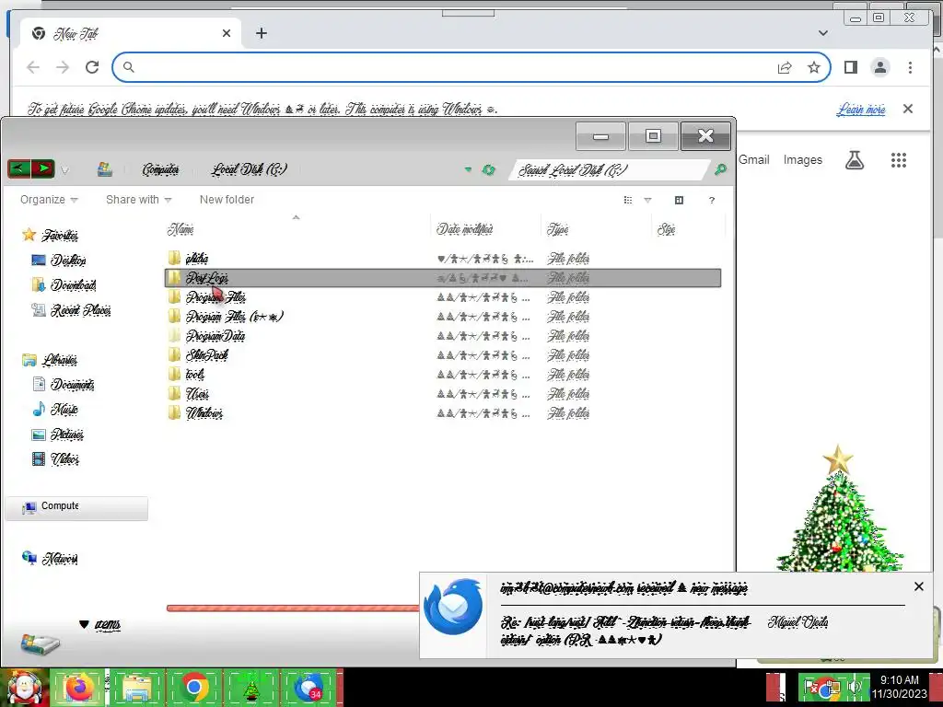Image resolution: width=943 pixels, height=707 pixels.
Task: Select Computer in the navigation pane
Action: click(76, 507)
